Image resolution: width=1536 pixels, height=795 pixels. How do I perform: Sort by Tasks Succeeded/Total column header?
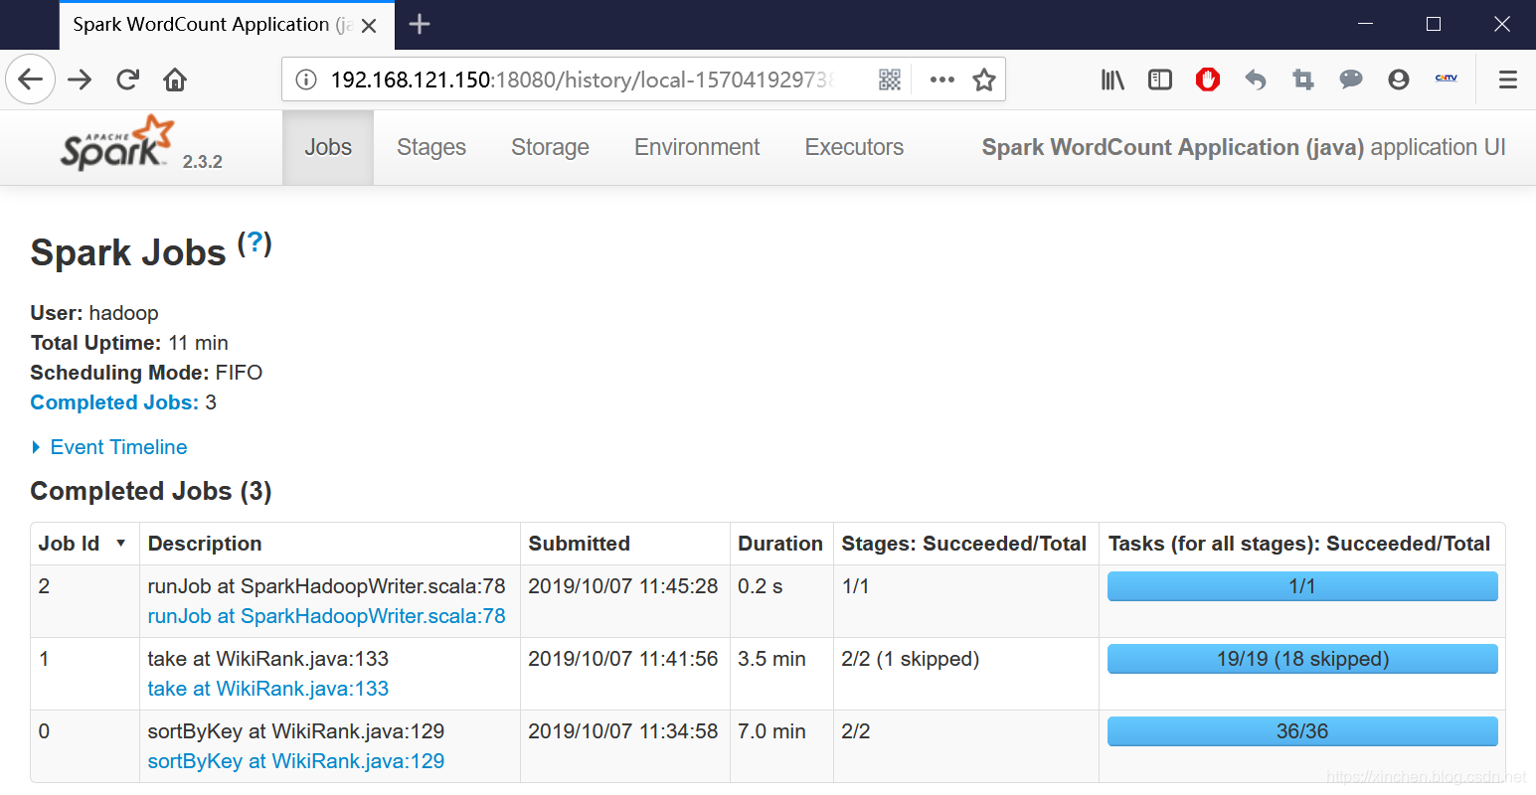(1300, 544)
